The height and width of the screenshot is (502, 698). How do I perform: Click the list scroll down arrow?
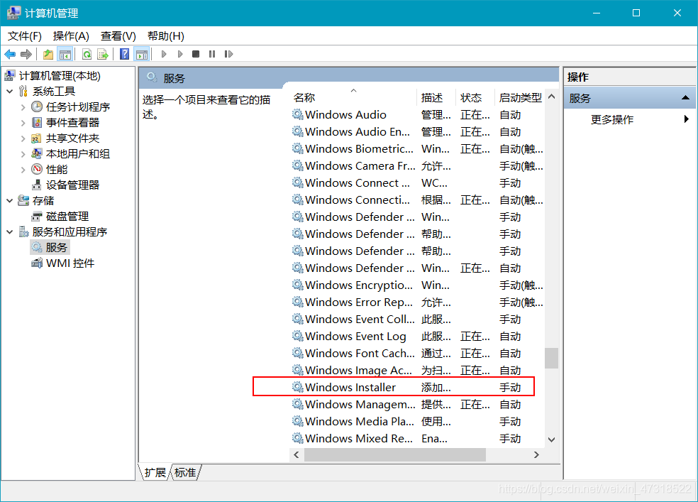[552, 440]
